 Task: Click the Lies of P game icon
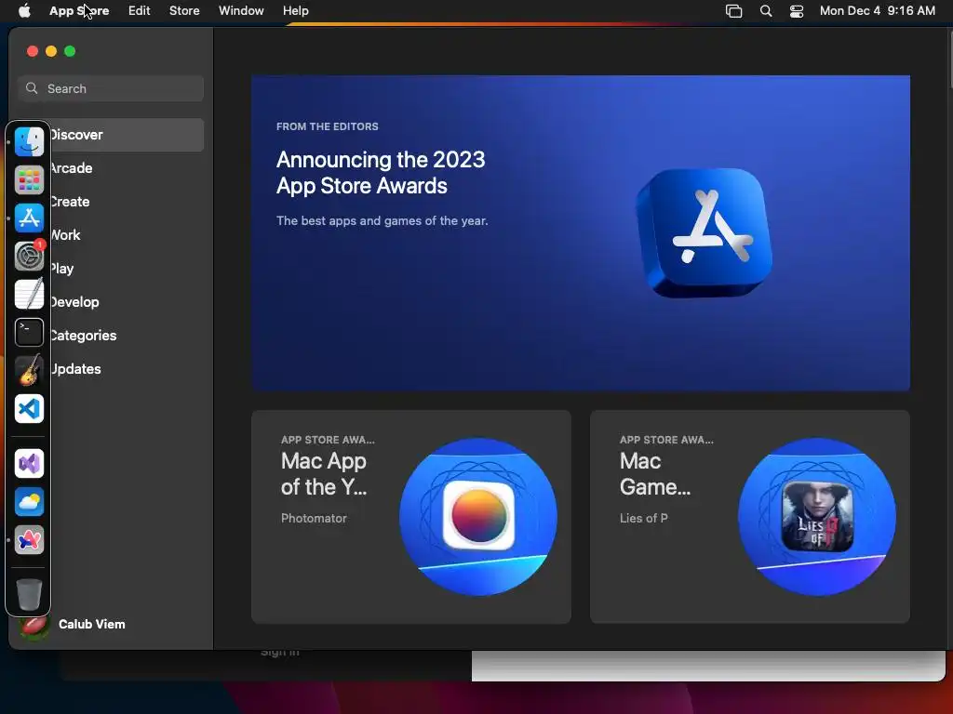[817, 516]
